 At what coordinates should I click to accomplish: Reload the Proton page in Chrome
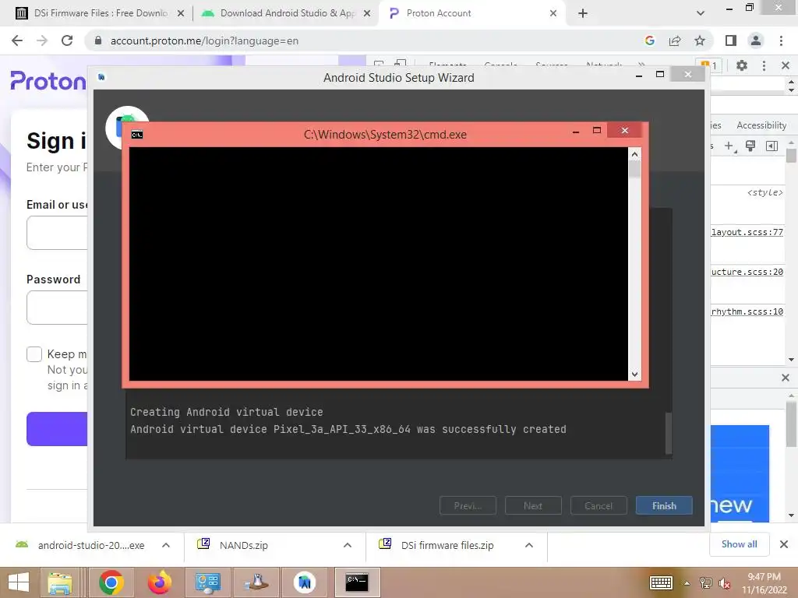[67, 40]
